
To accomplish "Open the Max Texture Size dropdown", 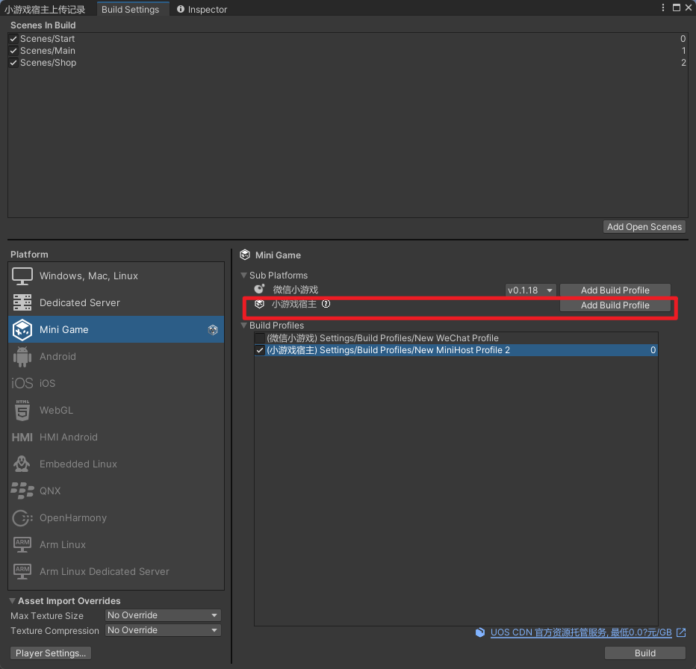I will 163,615.
